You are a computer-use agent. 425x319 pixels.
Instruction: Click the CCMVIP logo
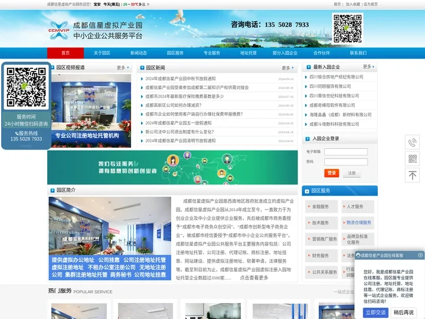(x=59, y=30)
